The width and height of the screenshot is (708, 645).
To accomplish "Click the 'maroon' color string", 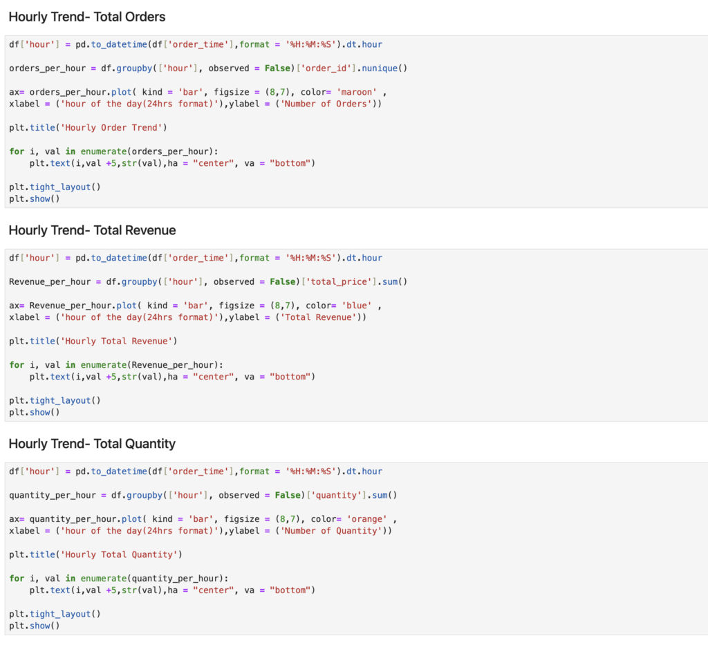I will [x=356, y=92].
